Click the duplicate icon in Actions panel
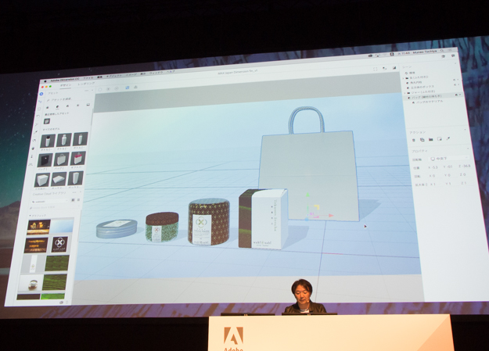Screen dimensions: 489x351 [x=422, y=139]
